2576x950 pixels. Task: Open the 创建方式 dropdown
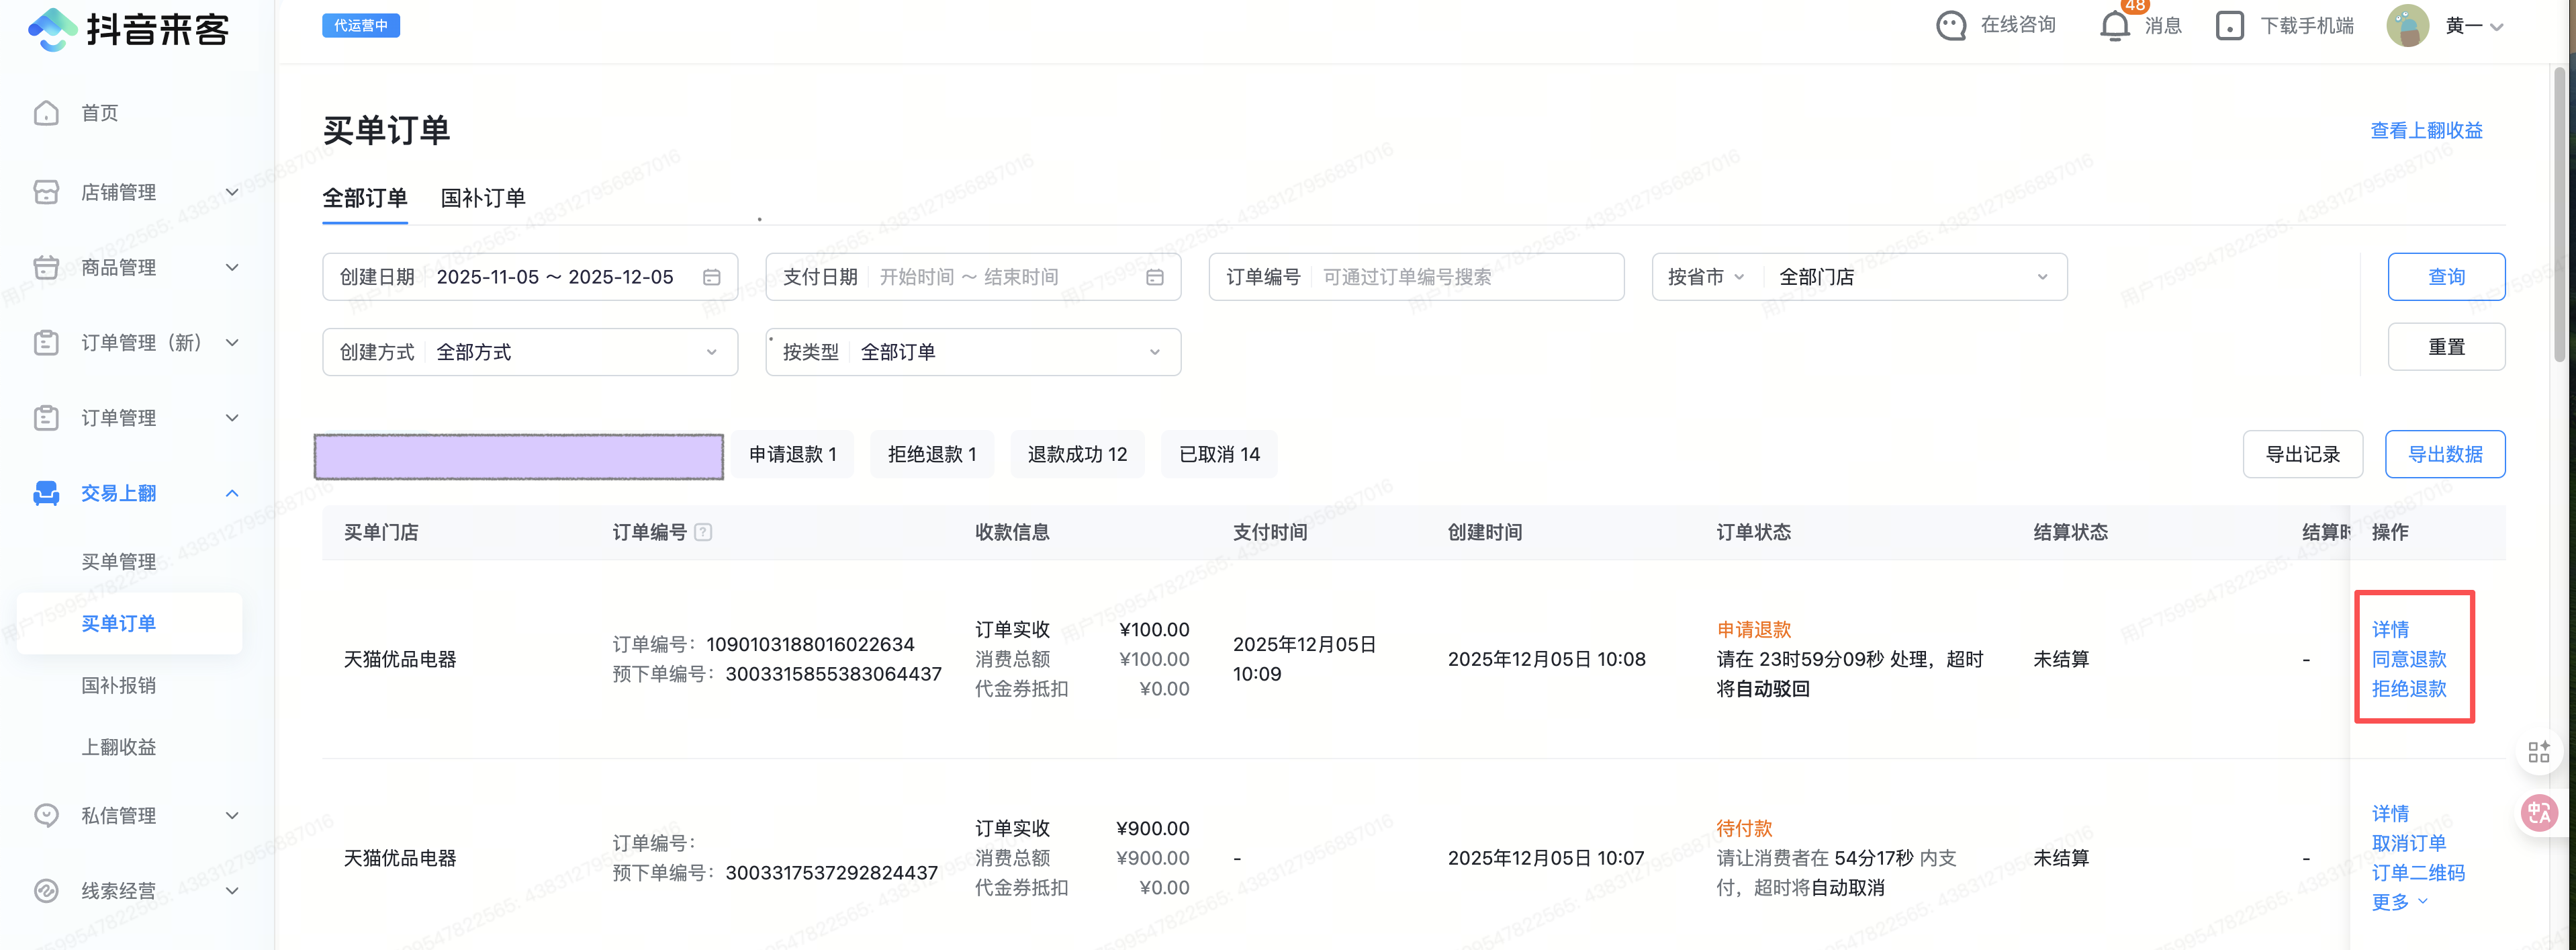530,352
